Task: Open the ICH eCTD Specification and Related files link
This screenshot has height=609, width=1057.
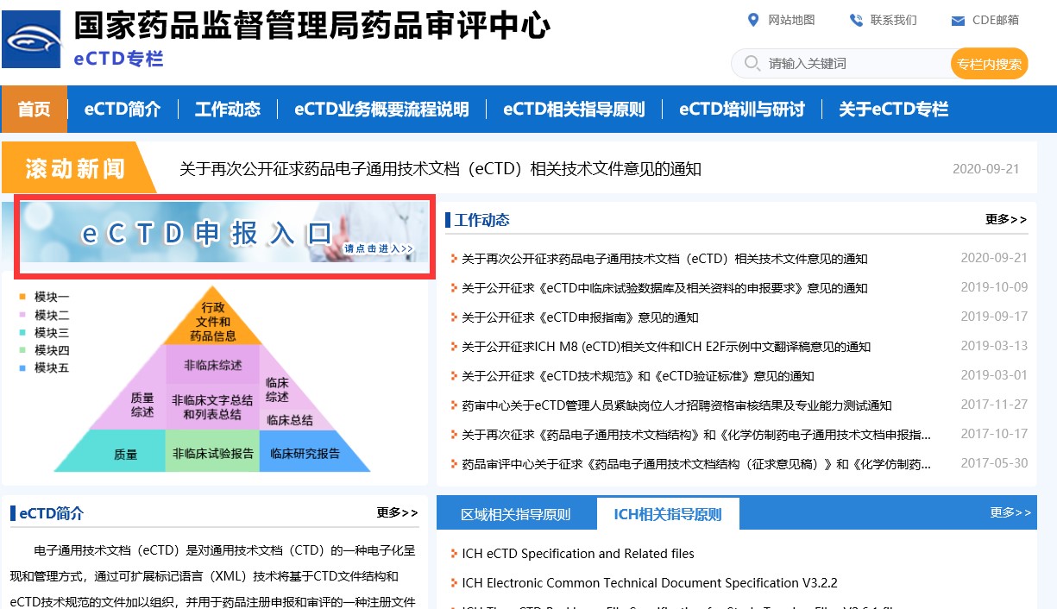Action: click(x=577, y=554)
